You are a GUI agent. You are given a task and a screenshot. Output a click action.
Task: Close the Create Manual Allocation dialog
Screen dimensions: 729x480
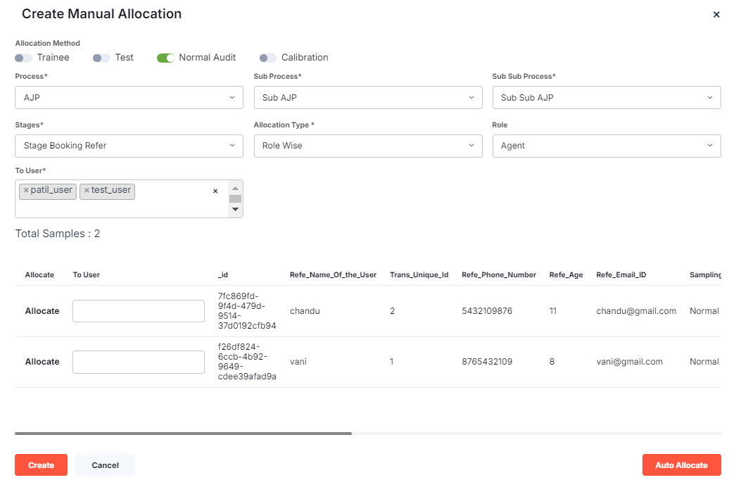[716, 15]
